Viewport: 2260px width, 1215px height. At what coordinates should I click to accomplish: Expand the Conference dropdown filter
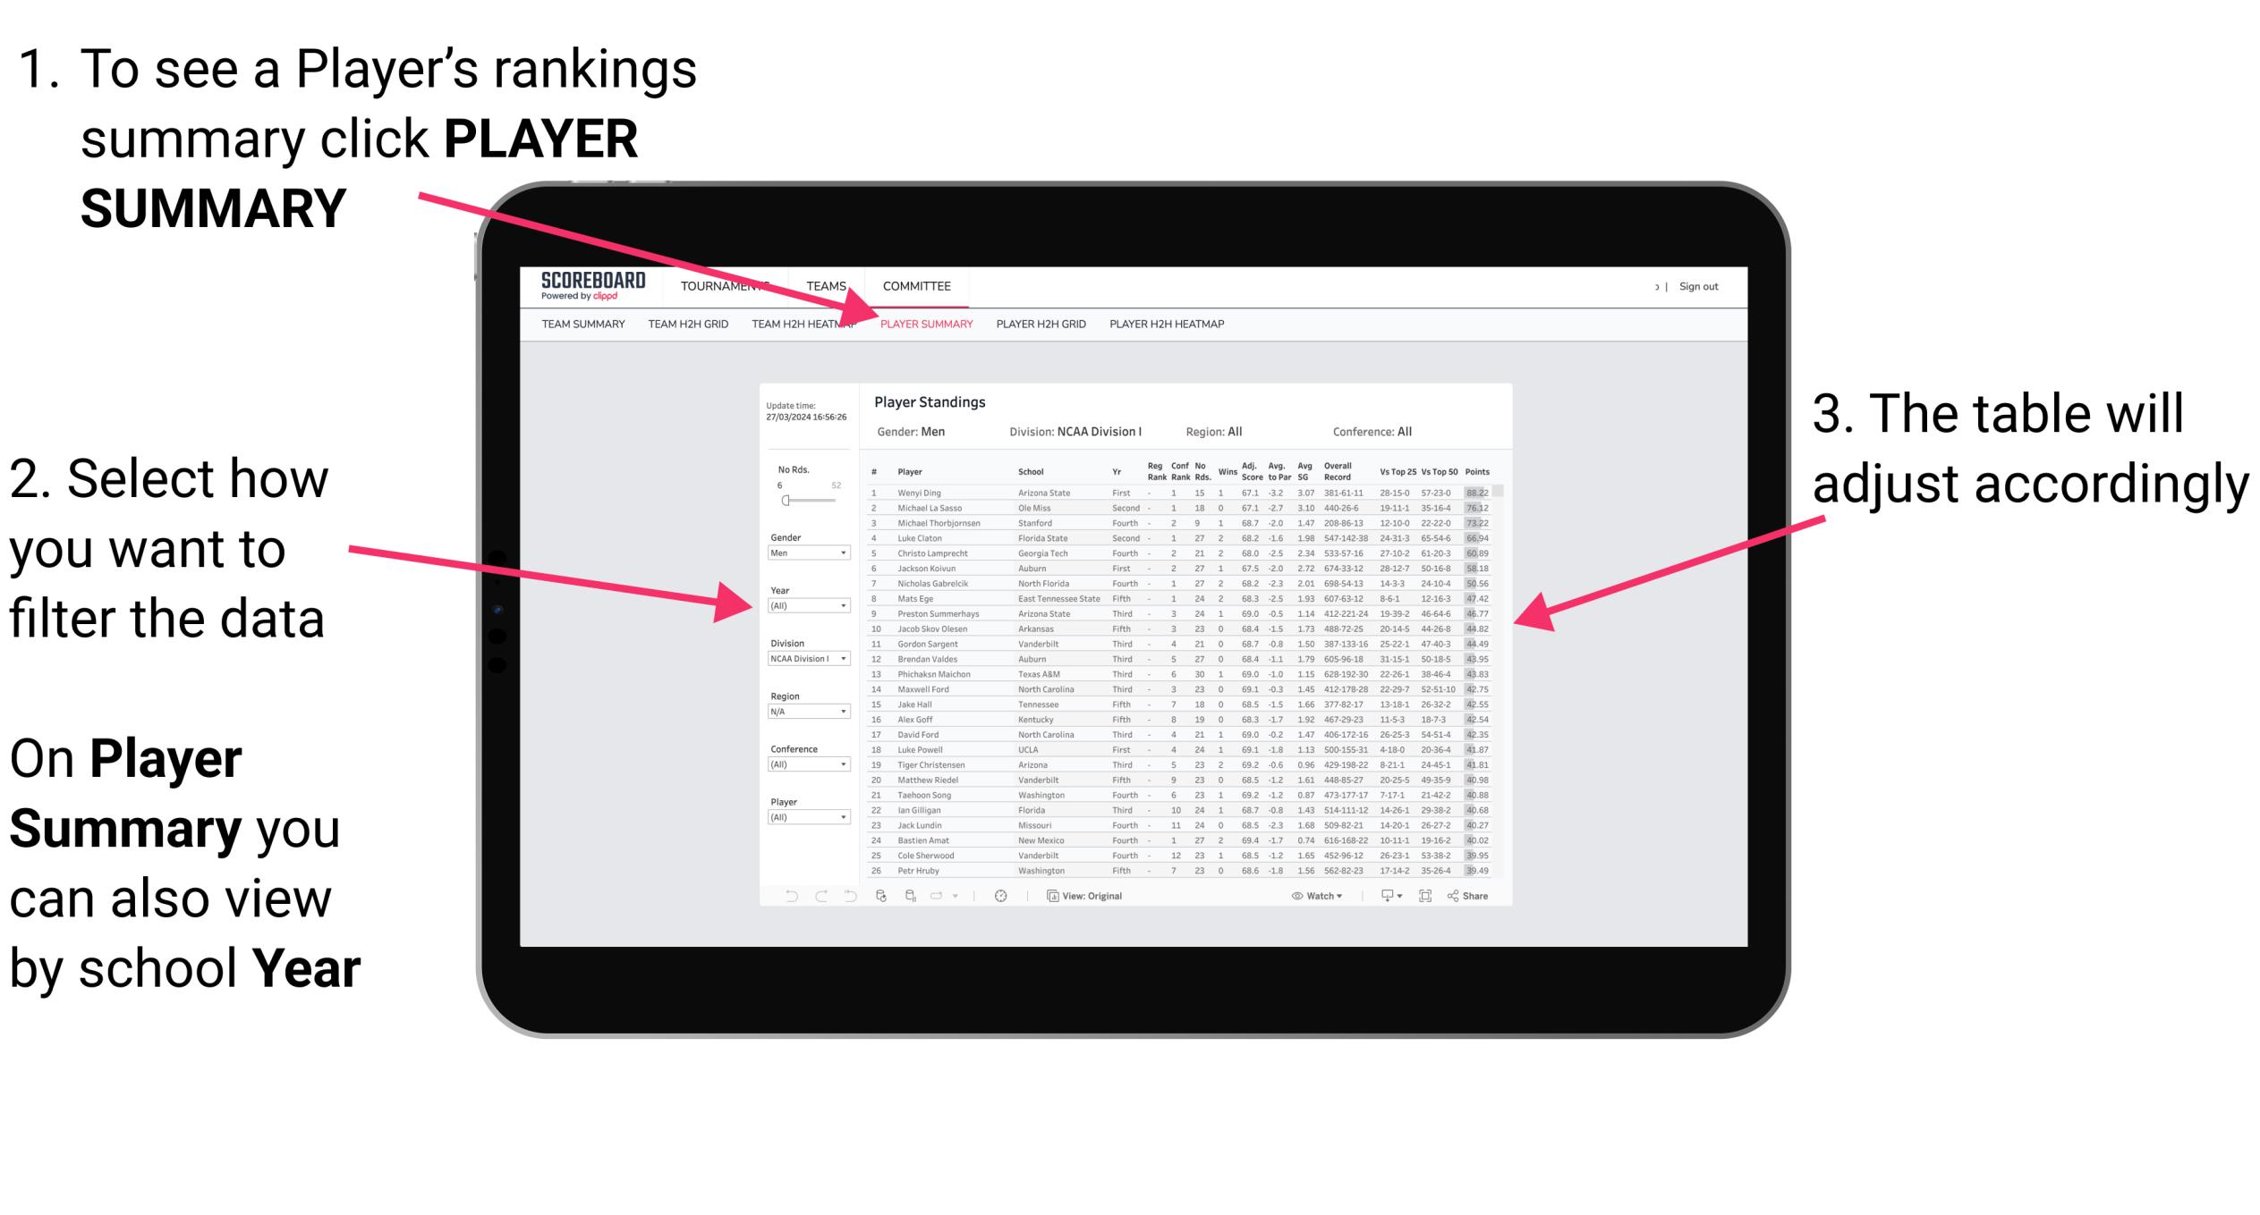(835, 766)
